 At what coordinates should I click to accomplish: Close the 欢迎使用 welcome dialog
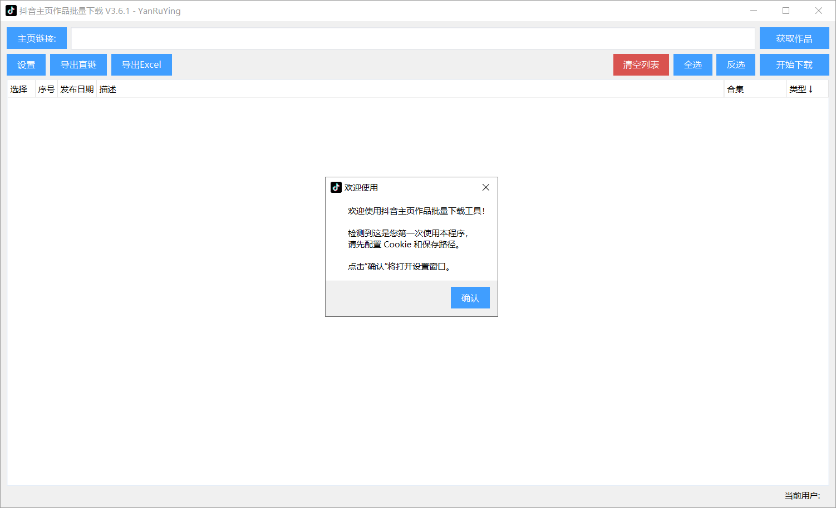485,187
